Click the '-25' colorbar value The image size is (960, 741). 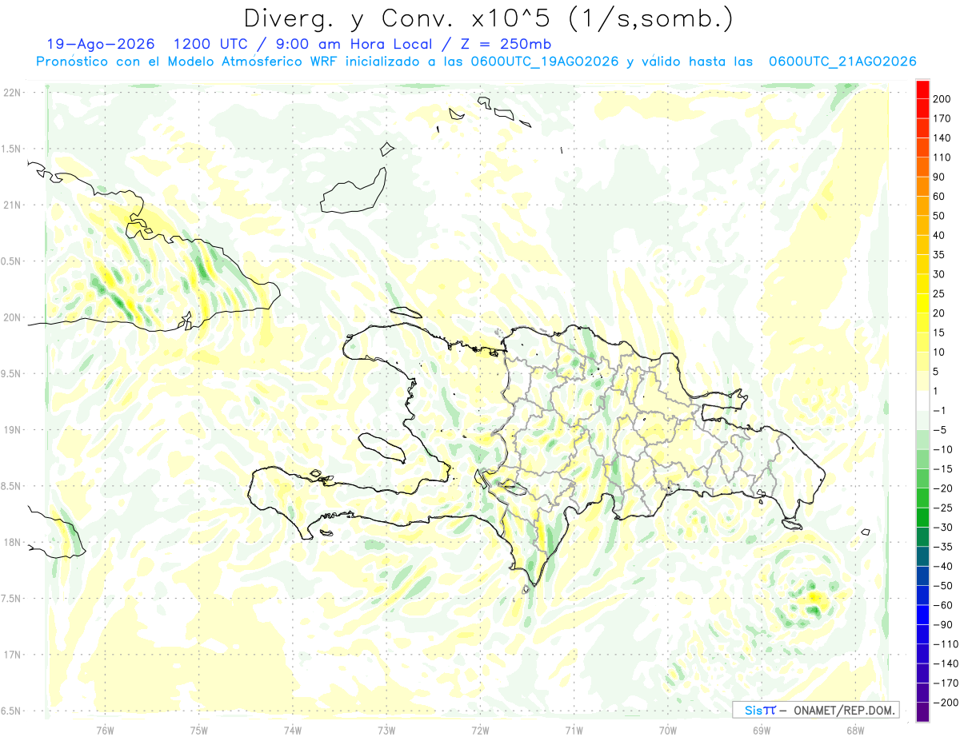[x=942, y=508]
